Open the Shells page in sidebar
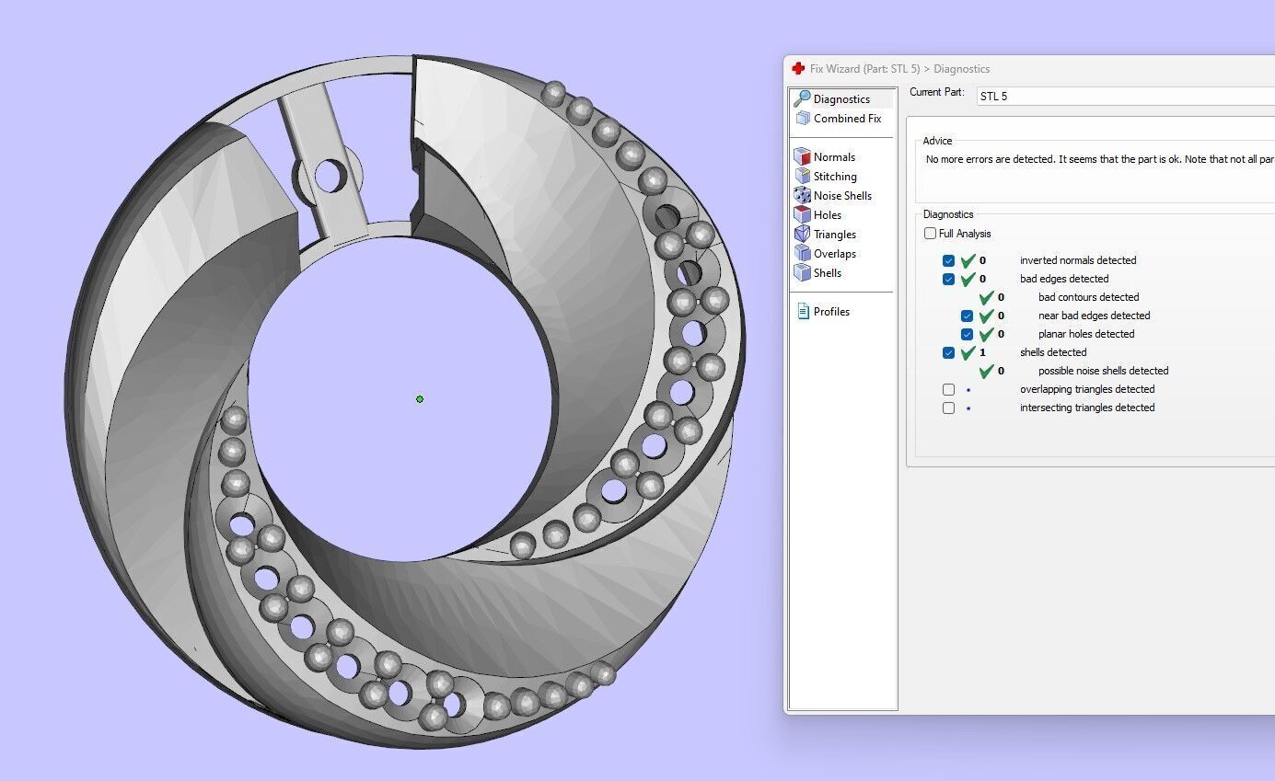Screen dimensions: 1275x781 click(817, 272)
